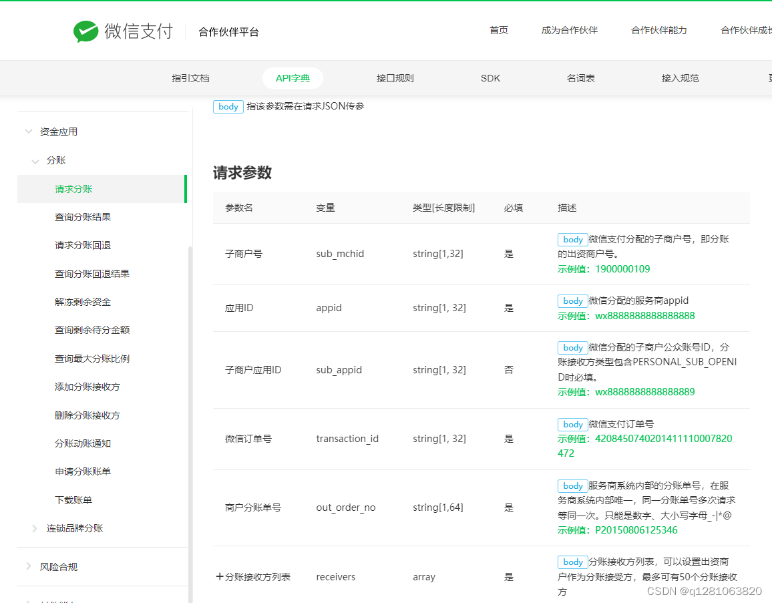Open the 名词表 section
The image size is (772, 603).
click(580, 78)
